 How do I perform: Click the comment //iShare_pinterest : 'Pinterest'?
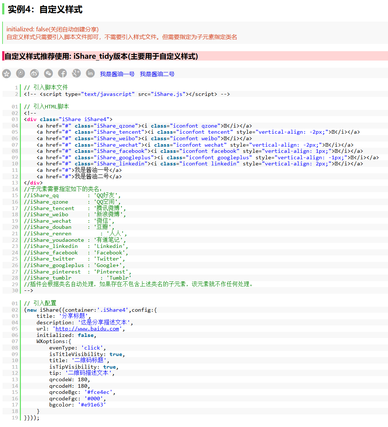pyautogui.click(x=78, y=271)
